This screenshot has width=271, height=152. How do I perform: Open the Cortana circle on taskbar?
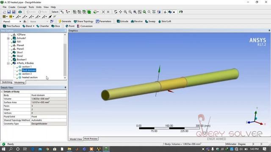click(x=18, y=149)
